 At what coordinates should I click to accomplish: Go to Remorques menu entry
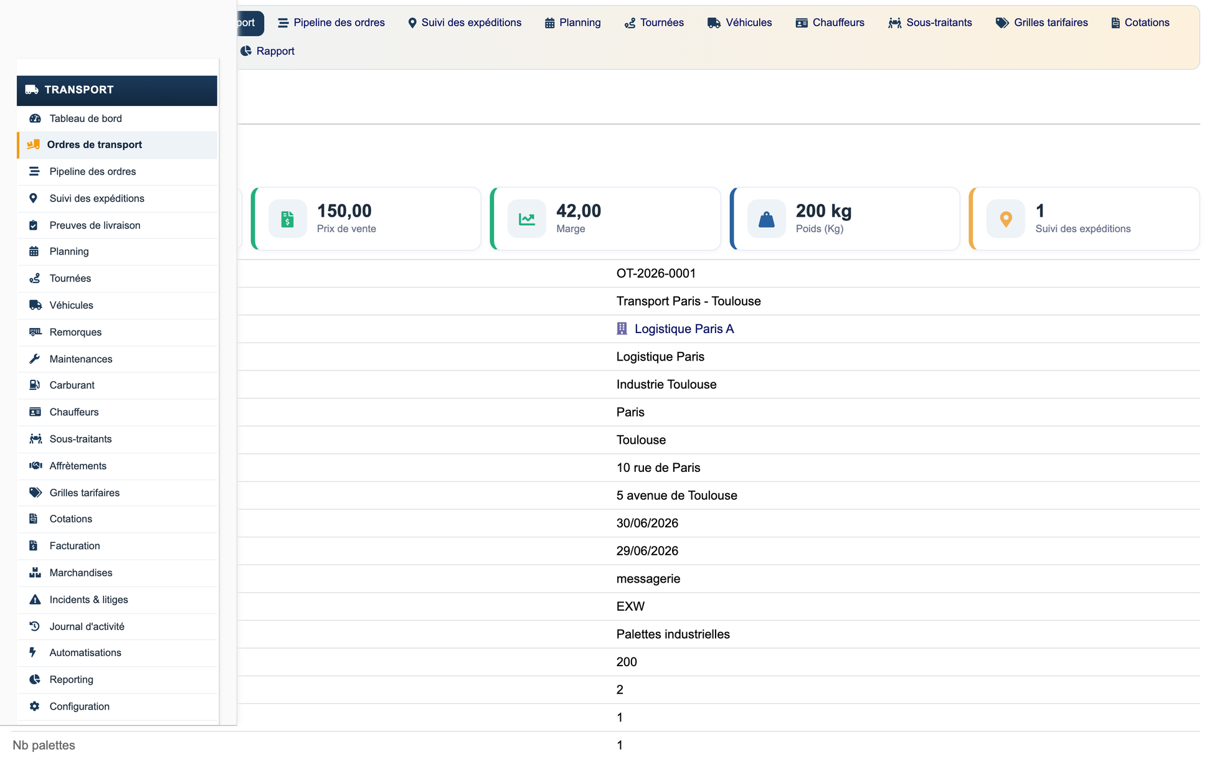click(117, 332)
